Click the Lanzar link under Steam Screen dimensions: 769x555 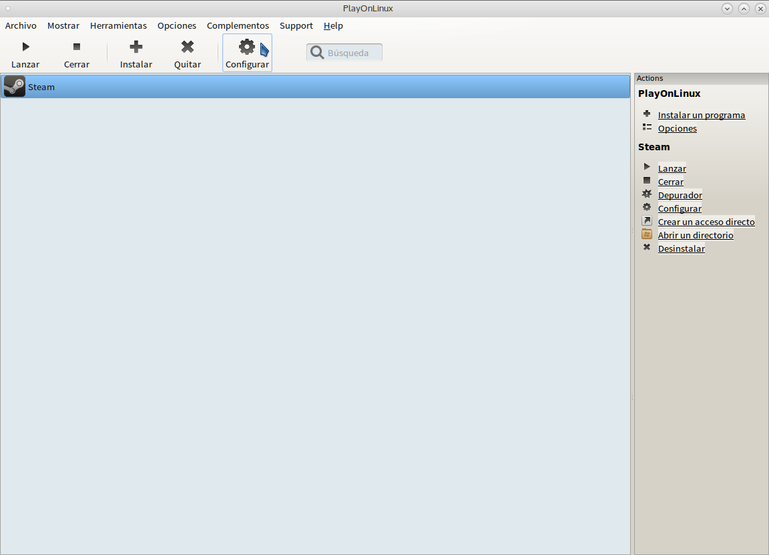[x=672, y=168]
